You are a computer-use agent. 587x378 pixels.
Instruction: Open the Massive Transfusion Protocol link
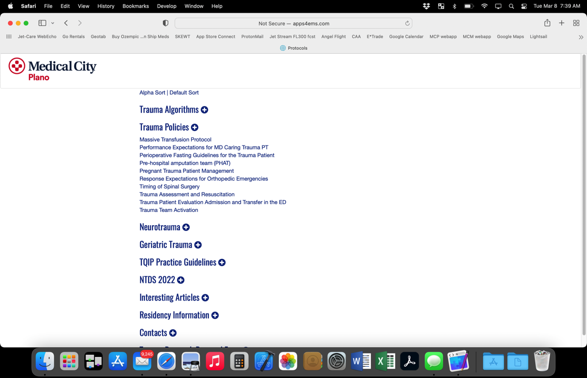pyautogui.click(x=175, y=140)
